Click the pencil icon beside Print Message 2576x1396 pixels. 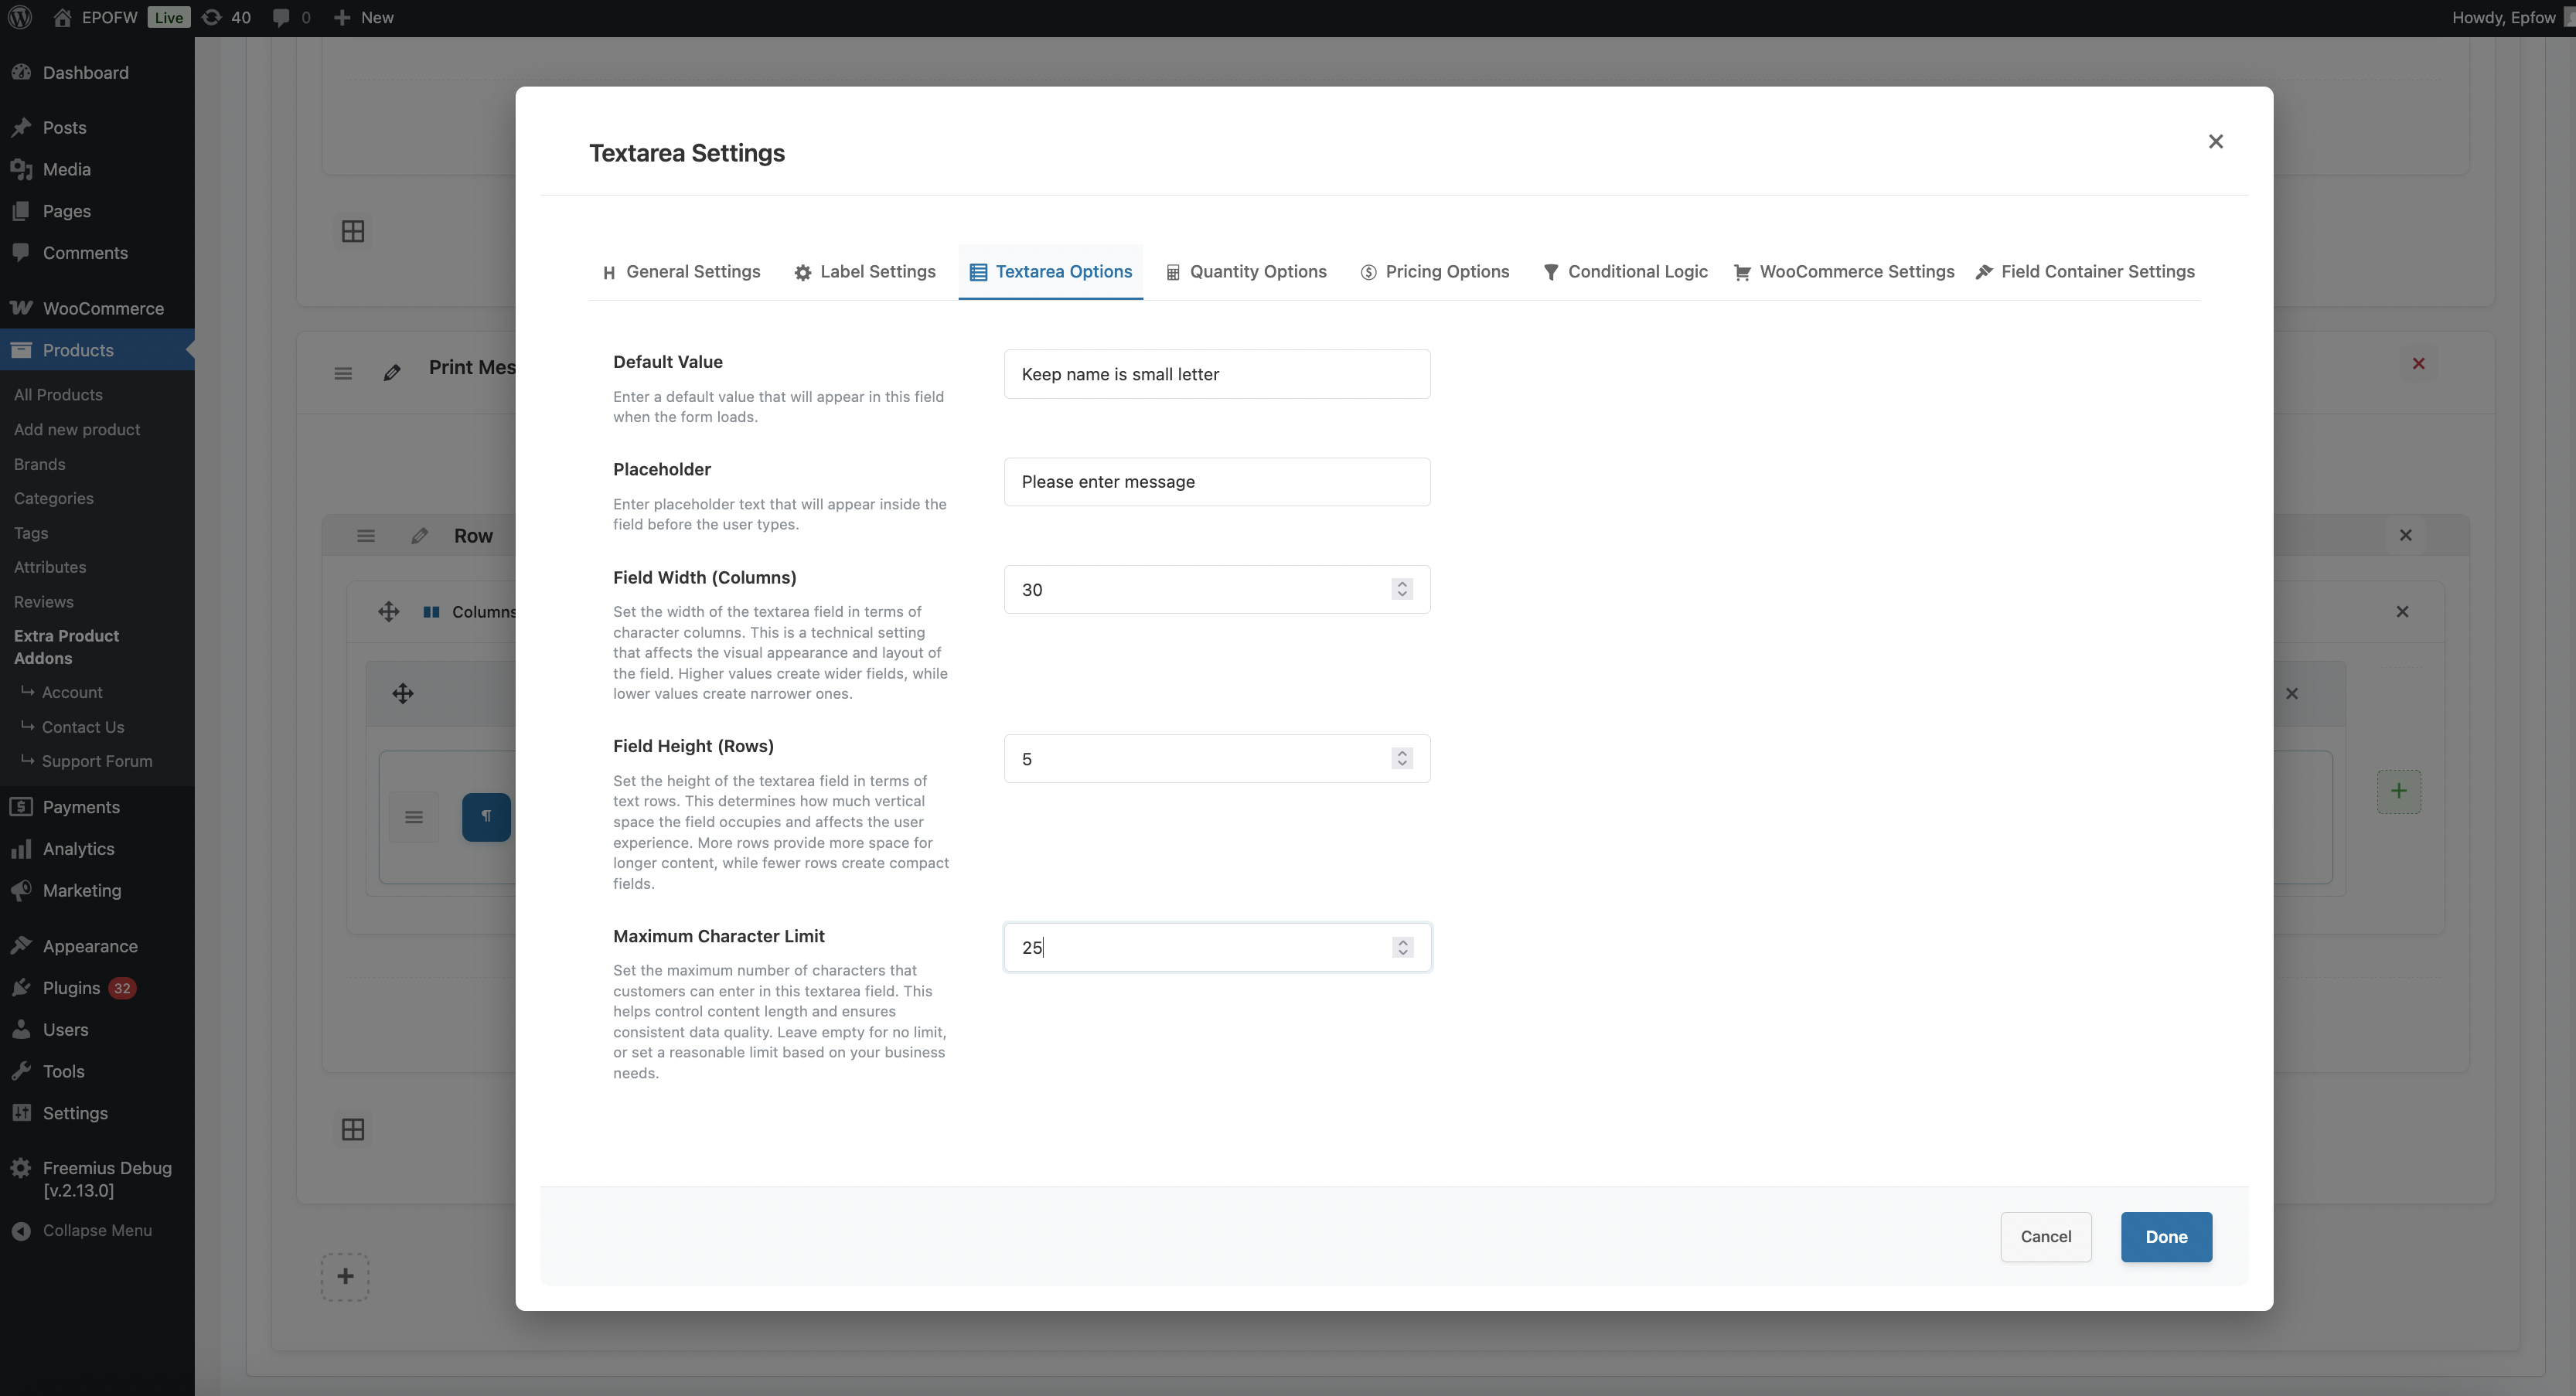tap(392, 373)
